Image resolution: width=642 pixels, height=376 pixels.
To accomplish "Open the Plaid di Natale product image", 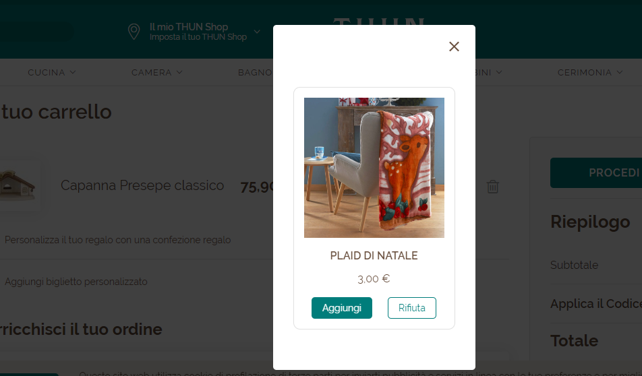I will pos(374,167).
